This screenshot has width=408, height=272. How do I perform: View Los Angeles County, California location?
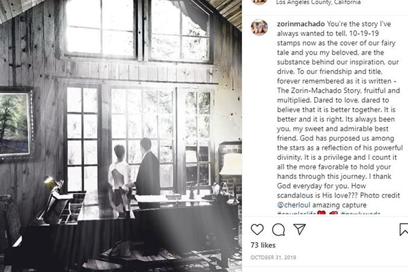(x=318, y=2)
